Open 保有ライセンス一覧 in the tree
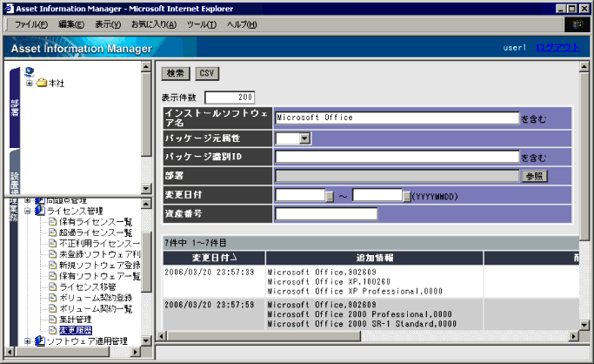Viewport: 594px width, 364px height. click(x=96, y=222)
